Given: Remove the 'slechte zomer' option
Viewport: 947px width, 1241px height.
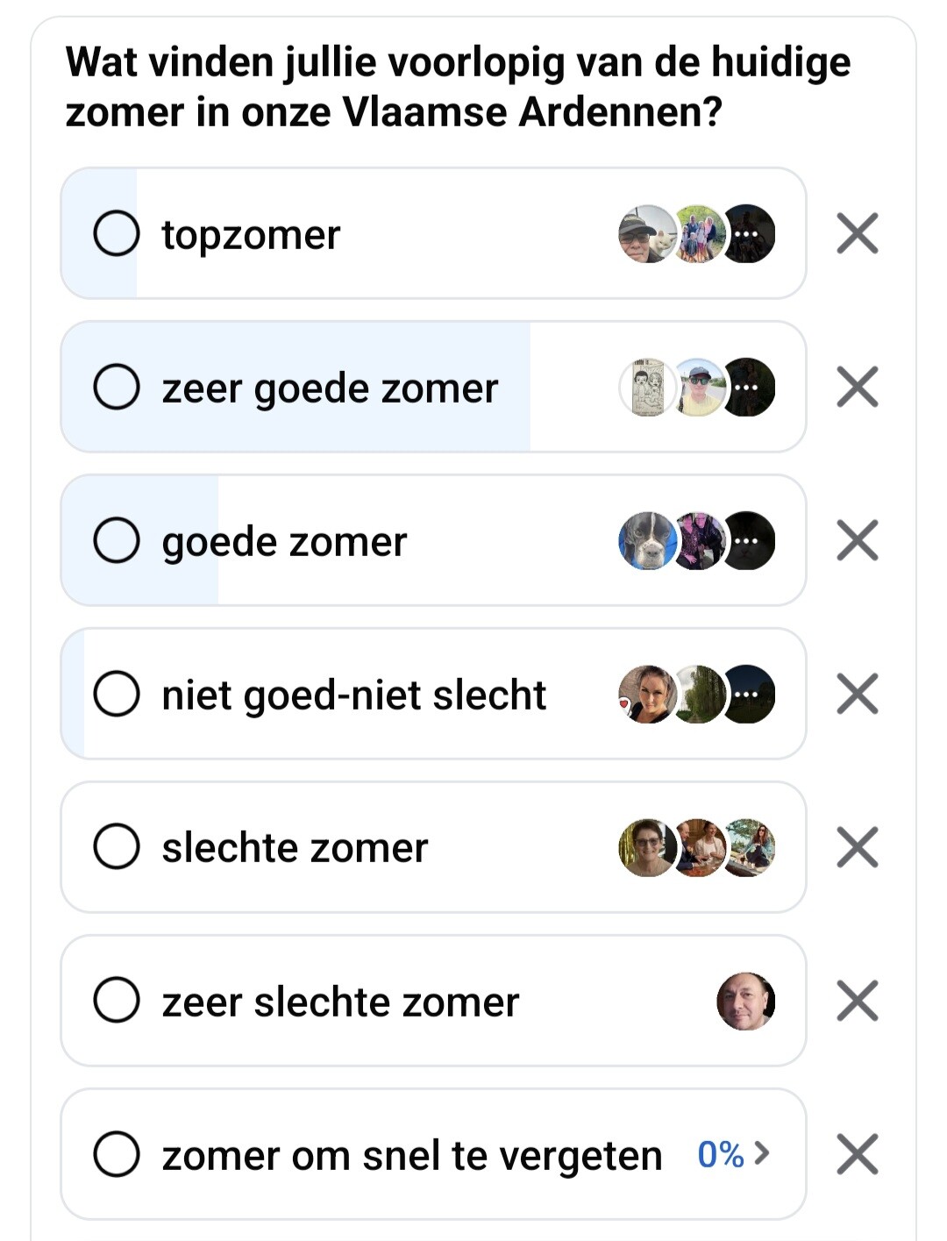Looking at the screenshot, I should click(857, 847).
